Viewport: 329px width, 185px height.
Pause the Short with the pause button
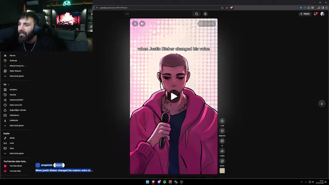135,24
